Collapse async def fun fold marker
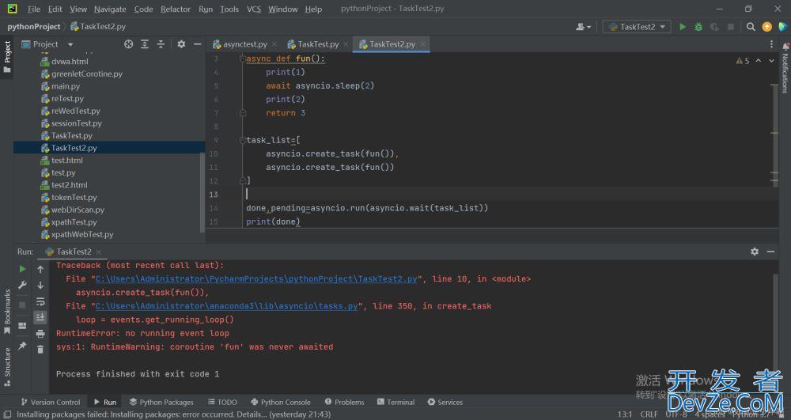The height and width of the screenshot is (420, 791). [242, 59]
